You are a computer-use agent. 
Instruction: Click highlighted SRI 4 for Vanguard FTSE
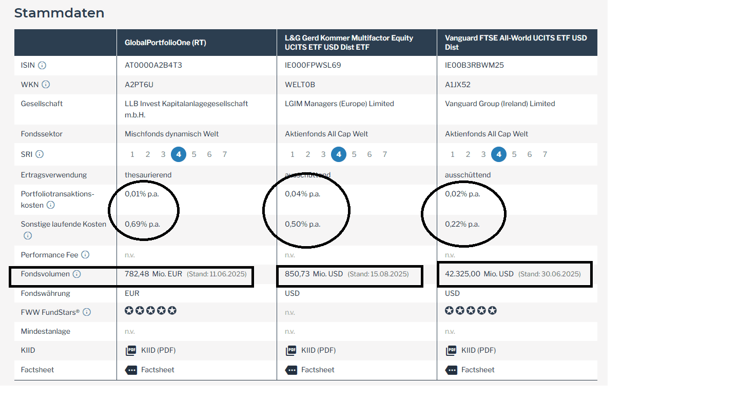coord(499,154)
